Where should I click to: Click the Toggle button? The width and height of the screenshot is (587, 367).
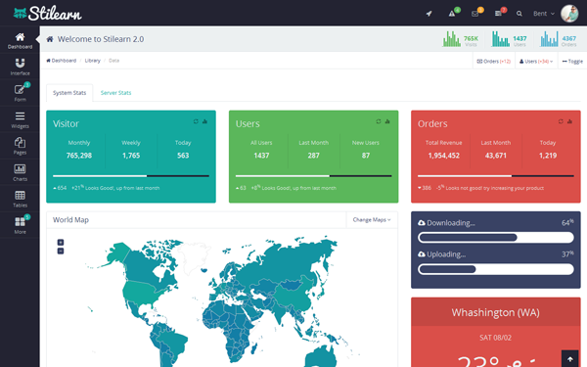(x=572, y=61)
